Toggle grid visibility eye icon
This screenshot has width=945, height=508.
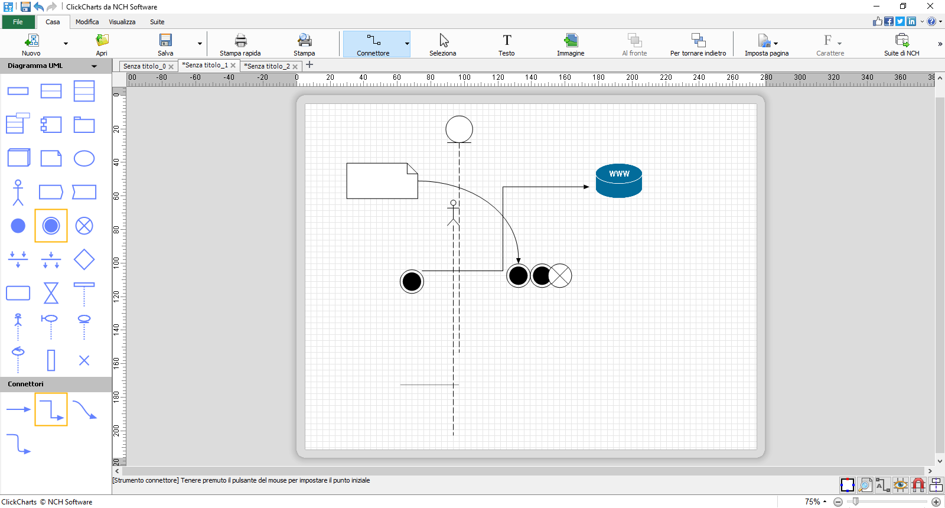pos(901,486)
